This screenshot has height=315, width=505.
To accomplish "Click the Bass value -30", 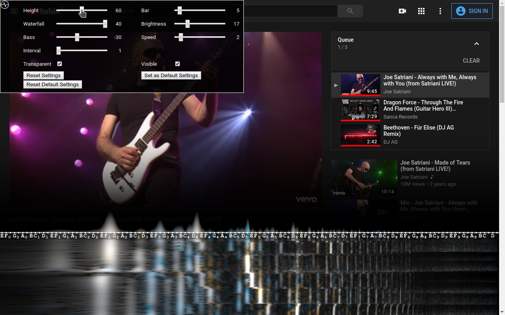I will click(118, 37).
